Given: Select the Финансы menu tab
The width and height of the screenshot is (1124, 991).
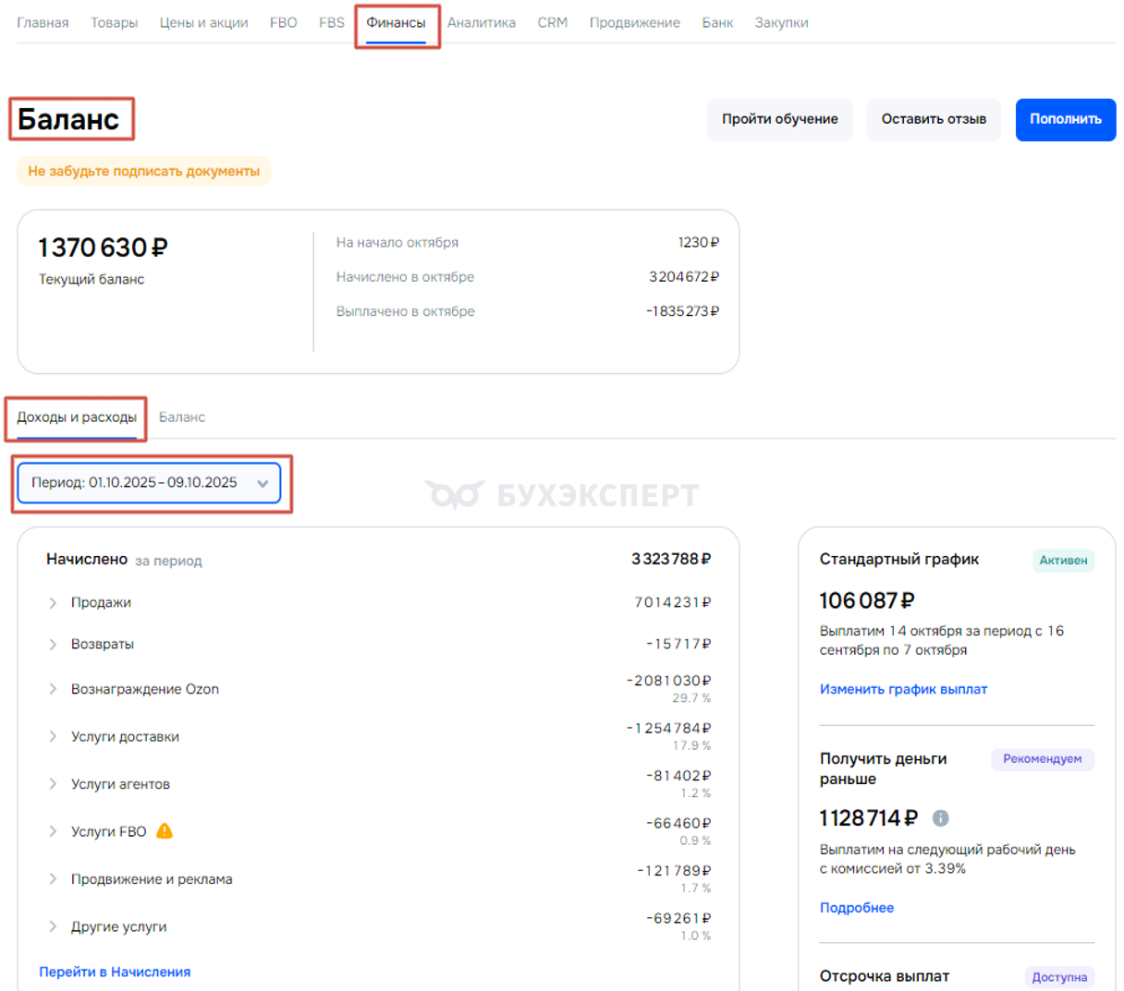Looking at the screenshot, I should (x=396, y=22).
